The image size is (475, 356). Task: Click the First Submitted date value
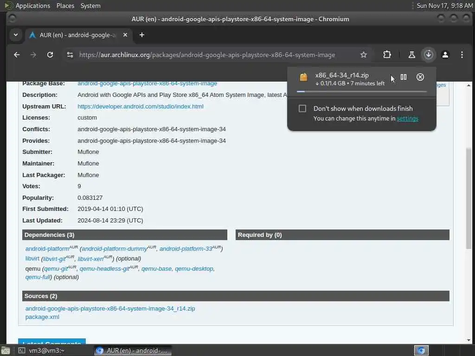pyautogui.click(x=110, y=209)
